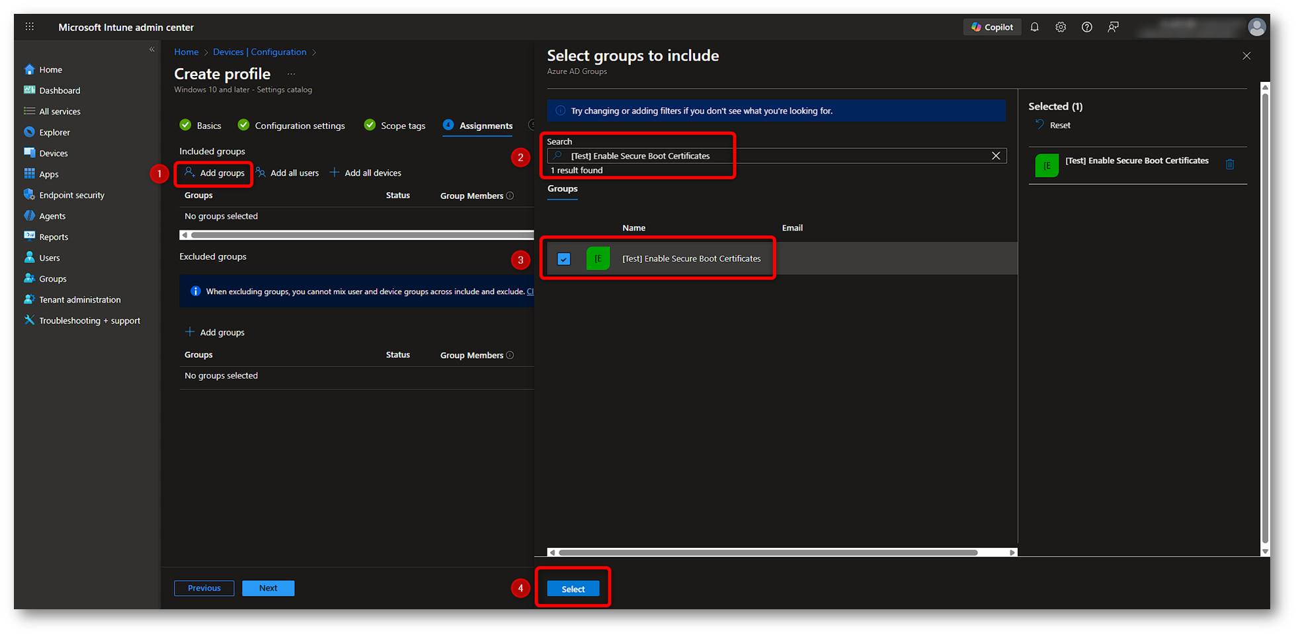Uncheck the [Test] Enable Secure Boot Certificates checkbox

click(x=563, y=259)
